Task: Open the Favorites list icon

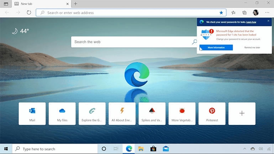Action: pyautogui.click(x=233, y=13)
